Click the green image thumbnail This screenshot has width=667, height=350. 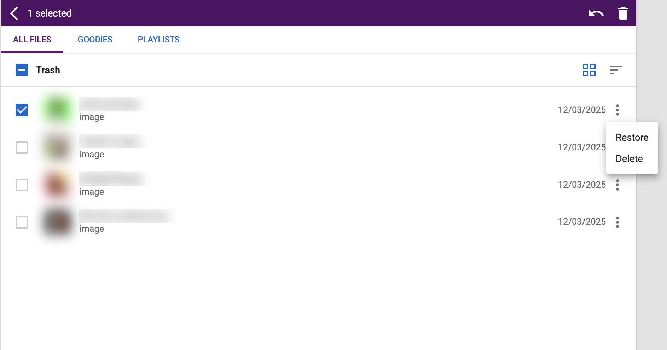pos(57,109)
